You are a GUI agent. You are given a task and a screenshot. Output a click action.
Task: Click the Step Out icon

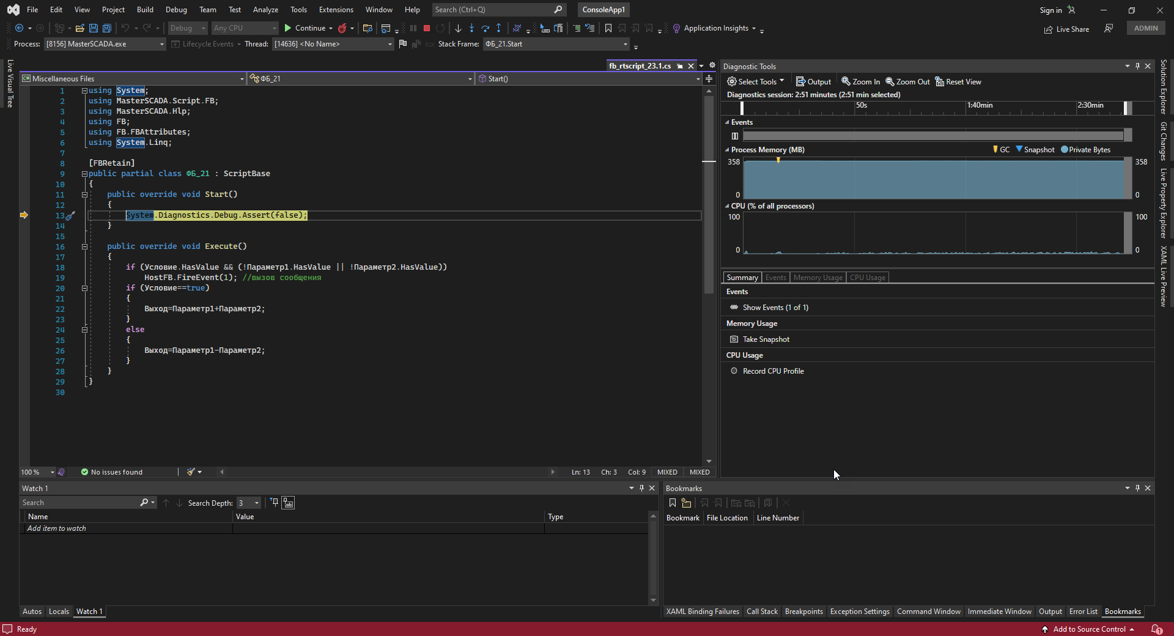tap(498, 28)
